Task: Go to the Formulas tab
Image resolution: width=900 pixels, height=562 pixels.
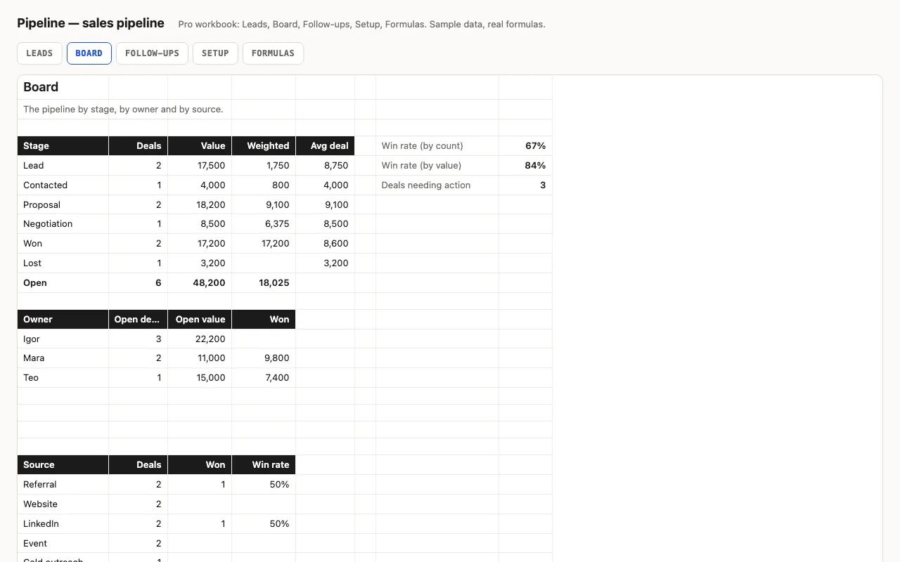Action: tap(273, 53)
